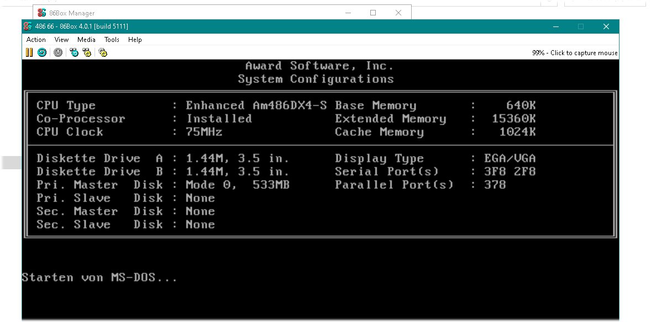Click 'System Configurations' heading text
This screenshot has width=651, height=322.
316,79
